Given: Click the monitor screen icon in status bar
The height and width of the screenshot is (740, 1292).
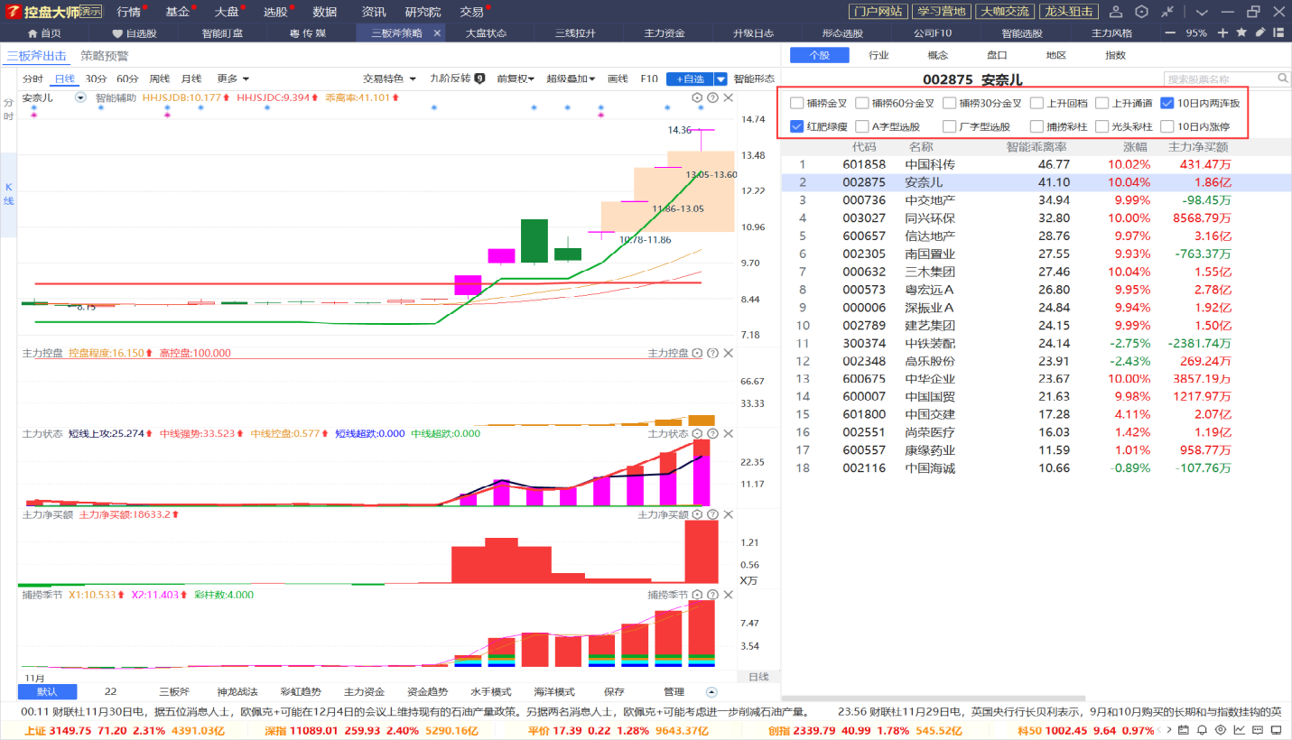Looking at the screenshot, I should (x=1278, y=730).
